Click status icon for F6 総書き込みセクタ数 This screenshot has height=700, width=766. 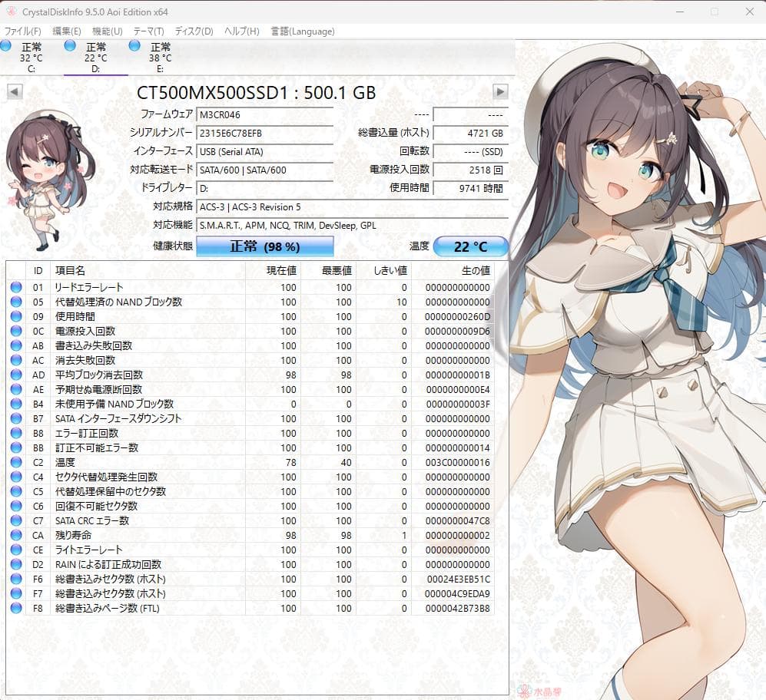[x=16, y=579]
